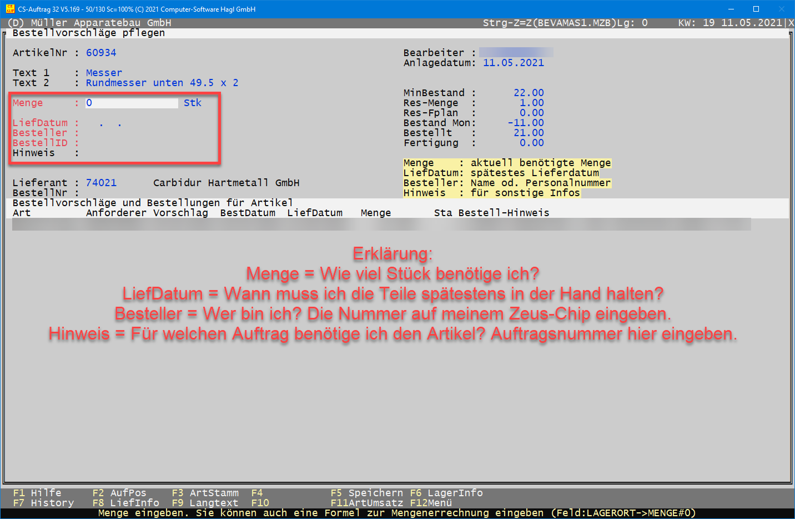Viewport: 795px width, 519px height.
Task: Open F8 LiefInfo supplier info
Action: coord(125,503)
